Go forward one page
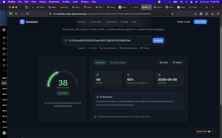Image resolution: width=222 pixels, height=138 pixels. 22,14
